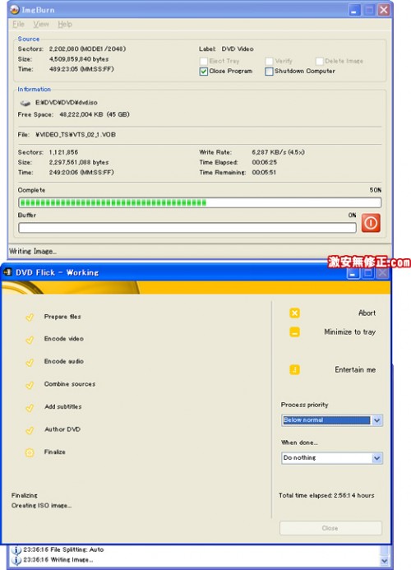Viewport: 411px width, 570px height.
Task: Open the When done dropdown arrow
Action: 376,458
